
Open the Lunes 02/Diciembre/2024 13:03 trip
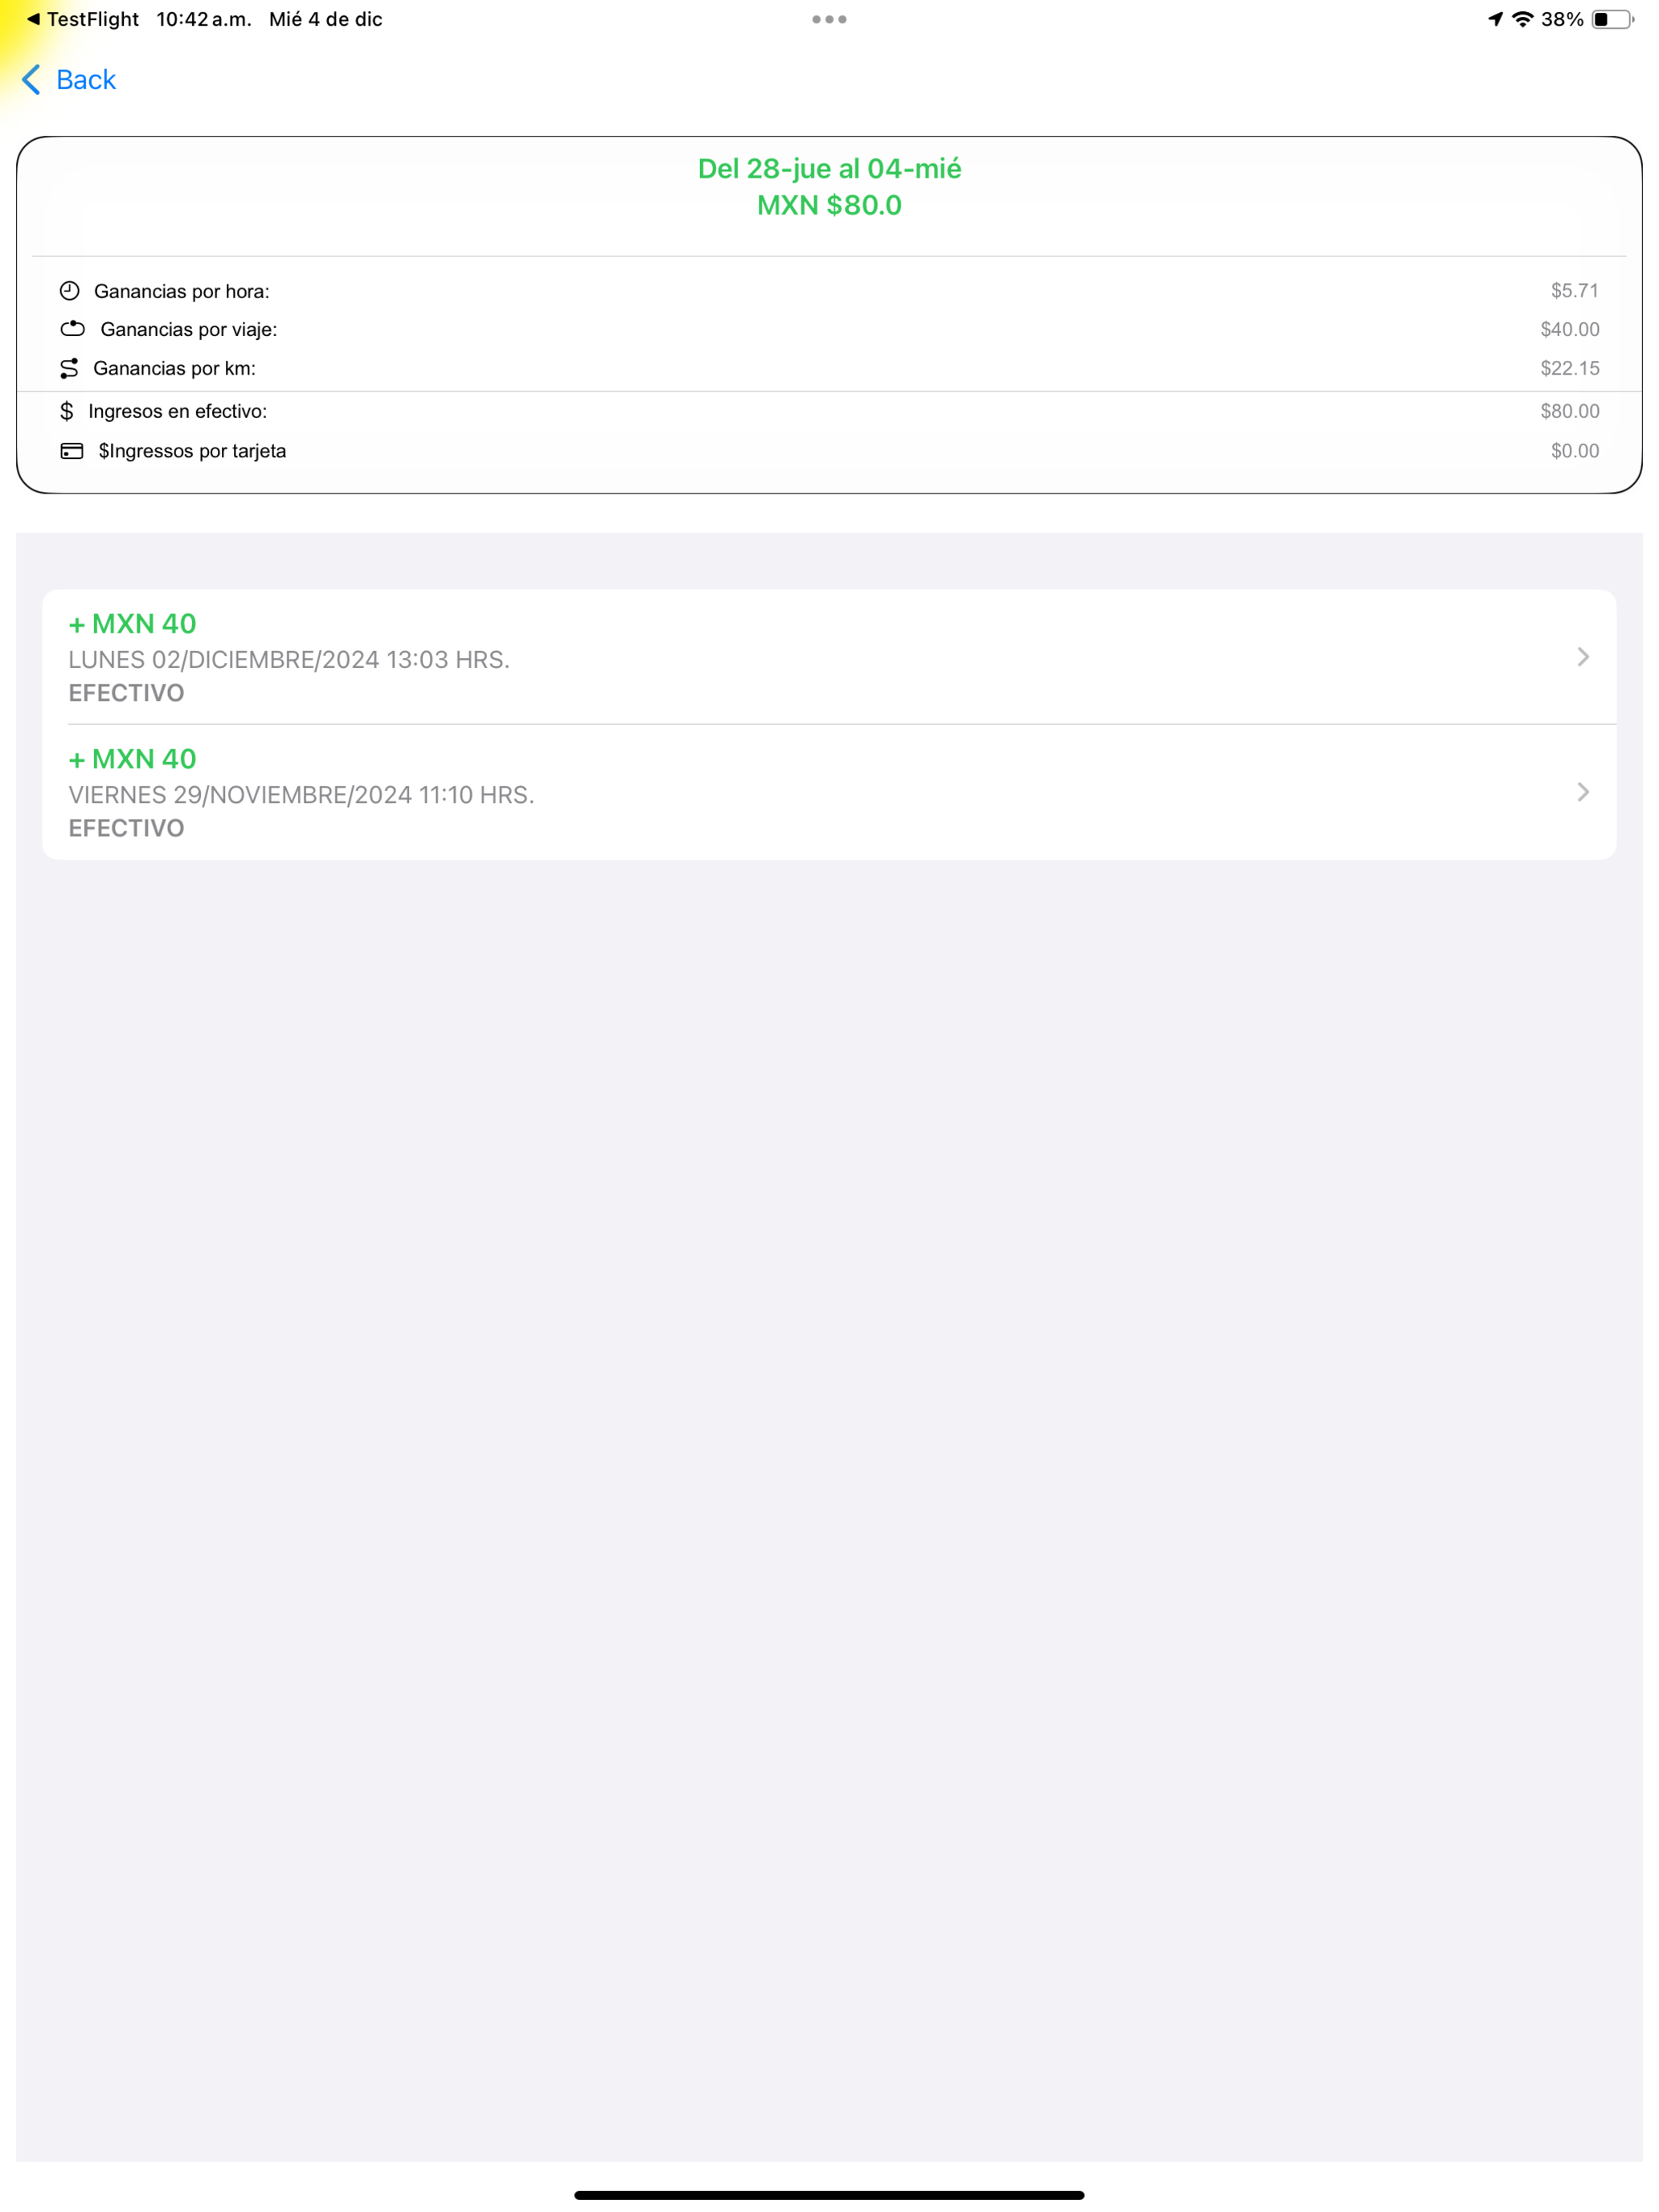829,657
